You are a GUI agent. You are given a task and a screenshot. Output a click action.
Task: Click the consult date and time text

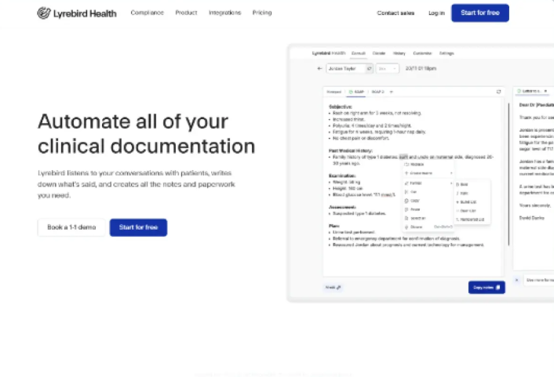(x=421, y=68)
